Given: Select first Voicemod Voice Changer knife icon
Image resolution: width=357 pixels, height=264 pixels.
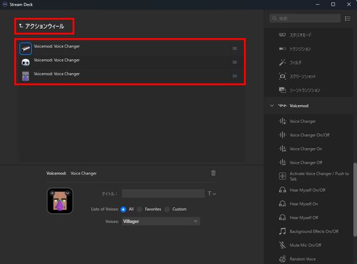Looking at the screenshot, I should point(26,48).
